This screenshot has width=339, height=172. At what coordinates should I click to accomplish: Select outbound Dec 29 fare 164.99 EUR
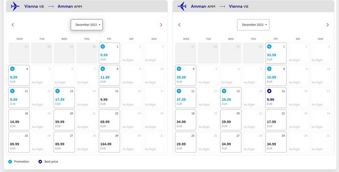tap(109, 142)
